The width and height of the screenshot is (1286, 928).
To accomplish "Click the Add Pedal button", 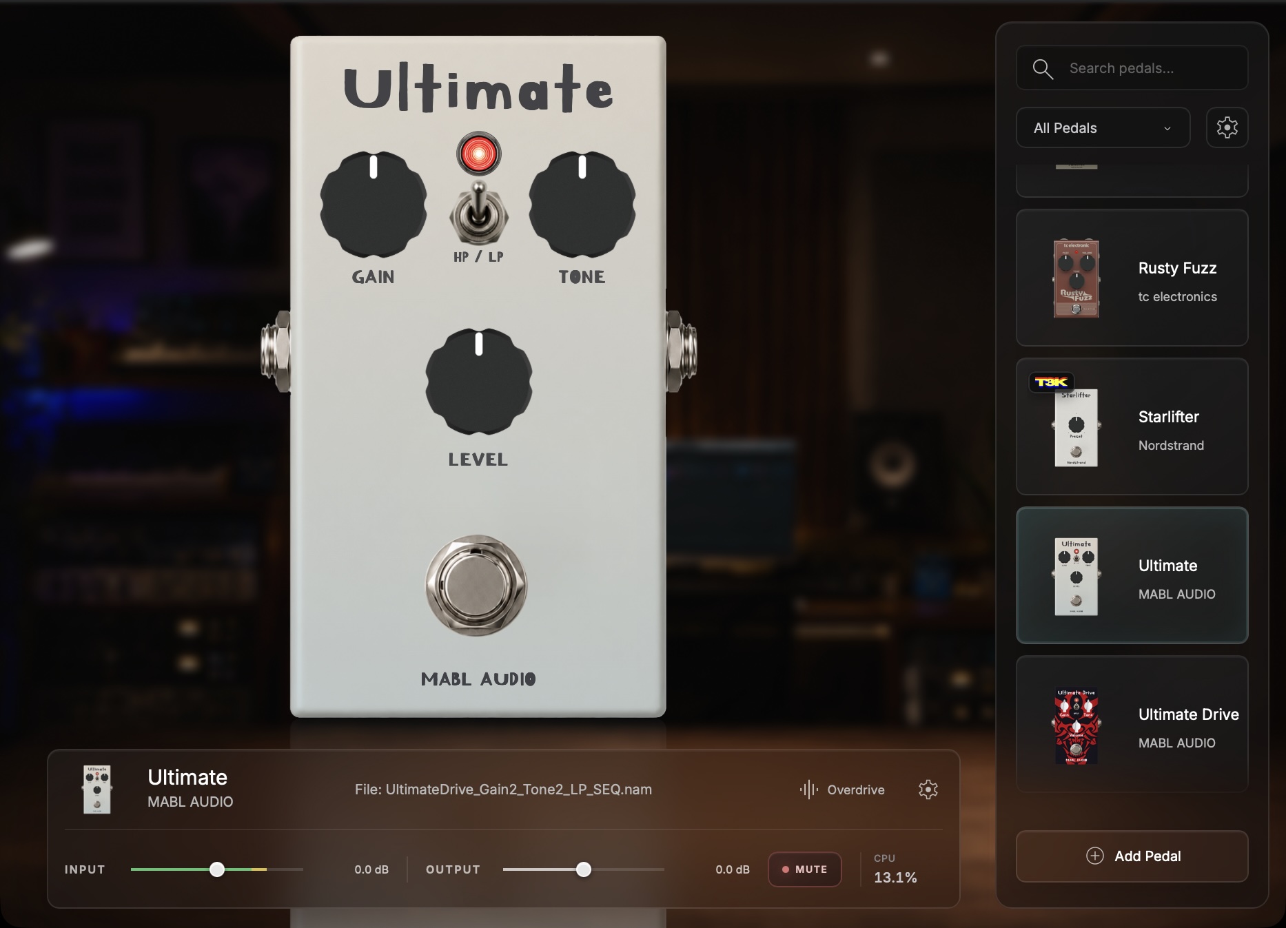I will (1132, 856).
